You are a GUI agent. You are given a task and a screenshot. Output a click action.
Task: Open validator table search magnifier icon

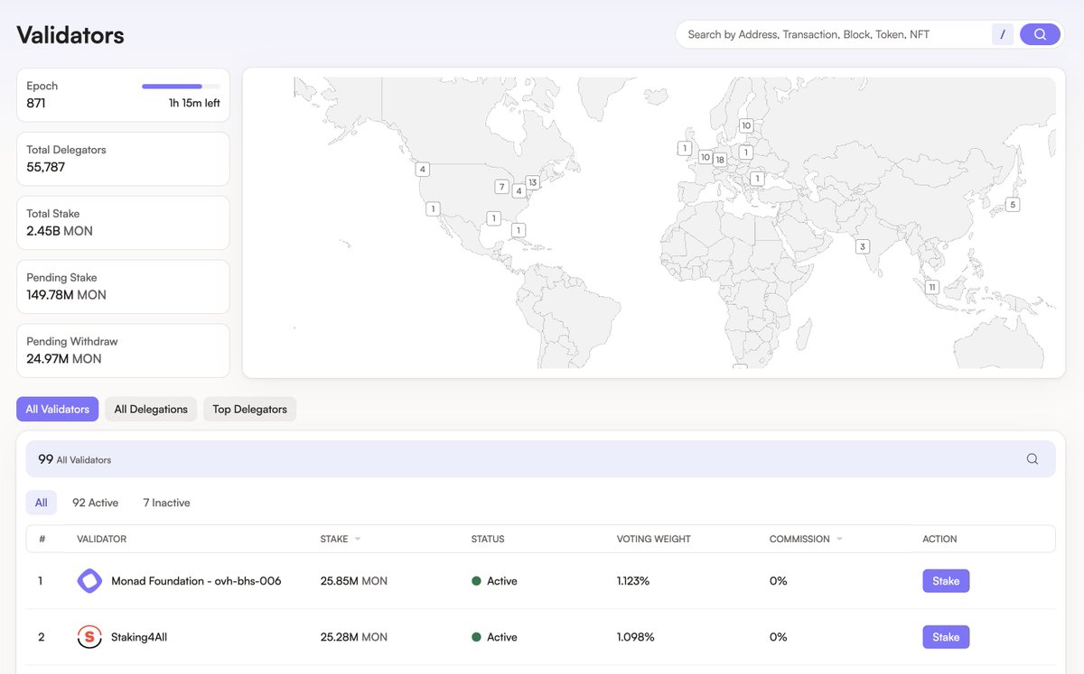click(x=1033, y=459)
